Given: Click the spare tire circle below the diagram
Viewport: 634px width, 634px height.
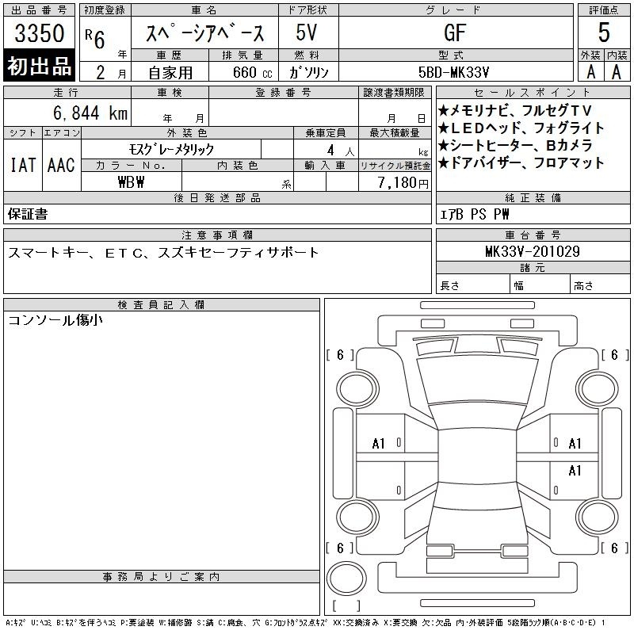Looking at the screenshot, I should (x=346, y=578).
